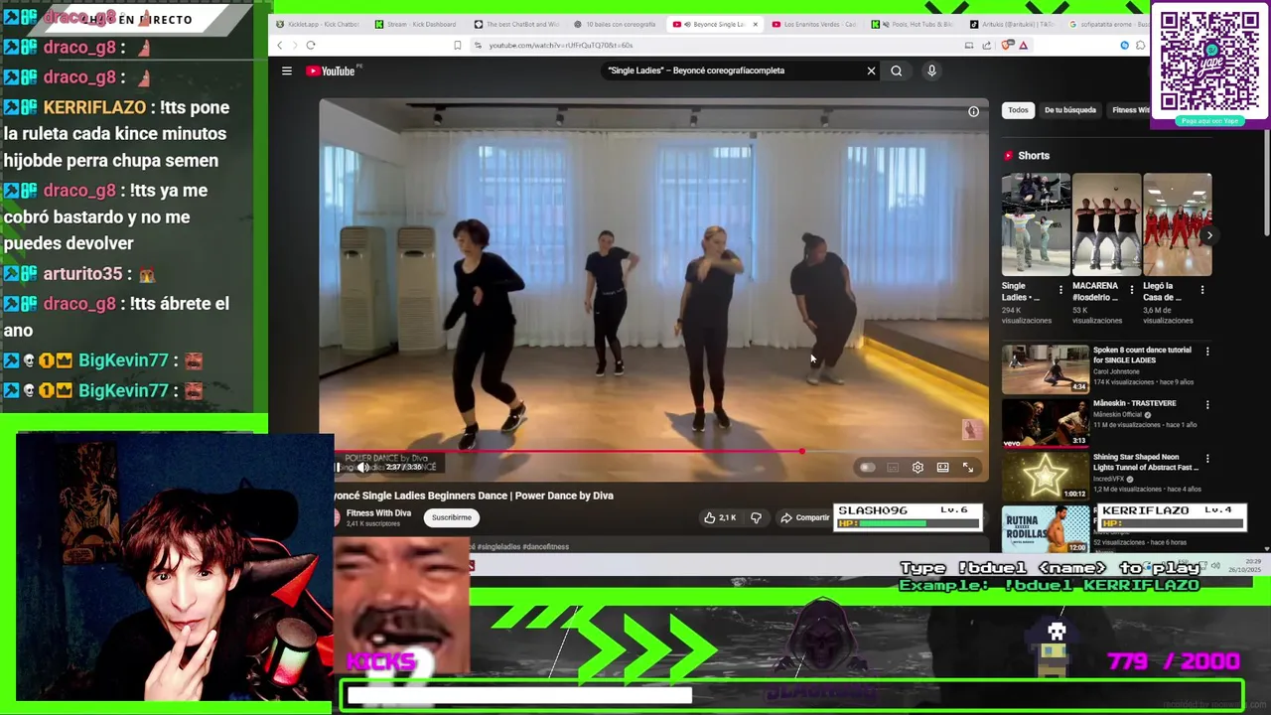Start voice search with the microphone icon
Screen dimensions: 1271x715
pyautogui.click(x=931, y=71)
